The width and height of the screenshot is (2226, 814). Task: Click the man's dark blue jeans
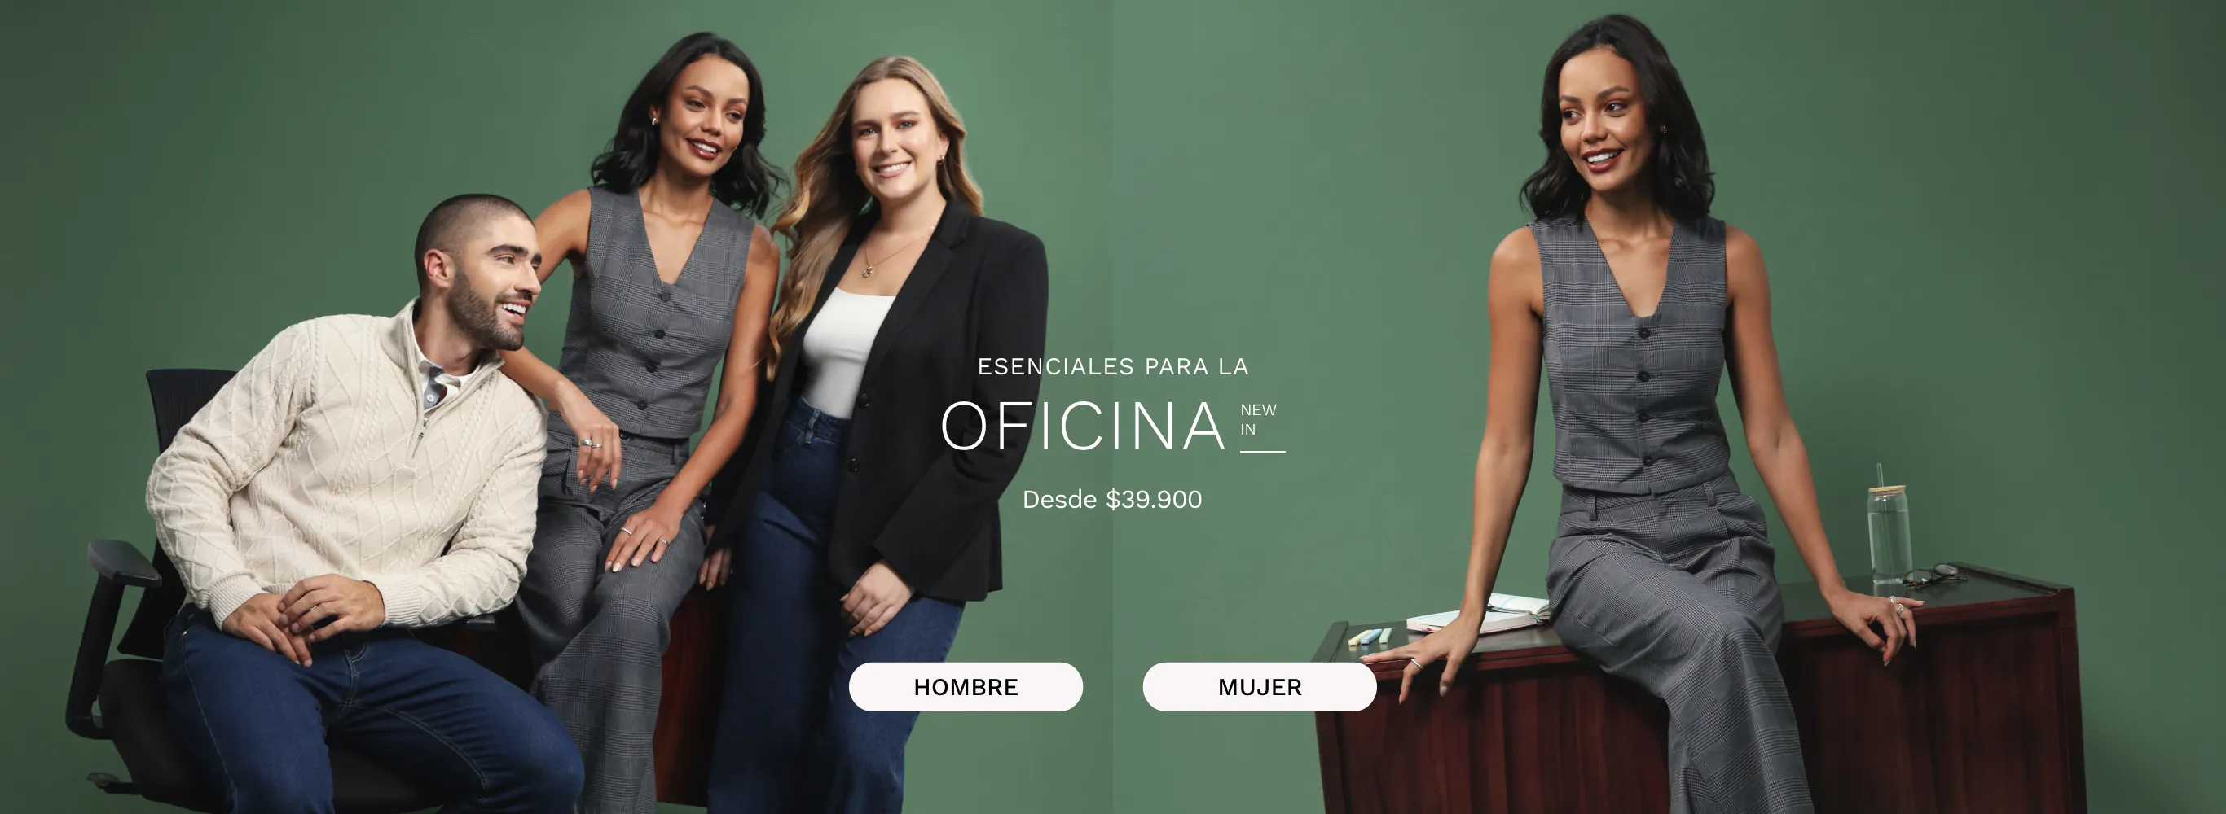point(372,716)
